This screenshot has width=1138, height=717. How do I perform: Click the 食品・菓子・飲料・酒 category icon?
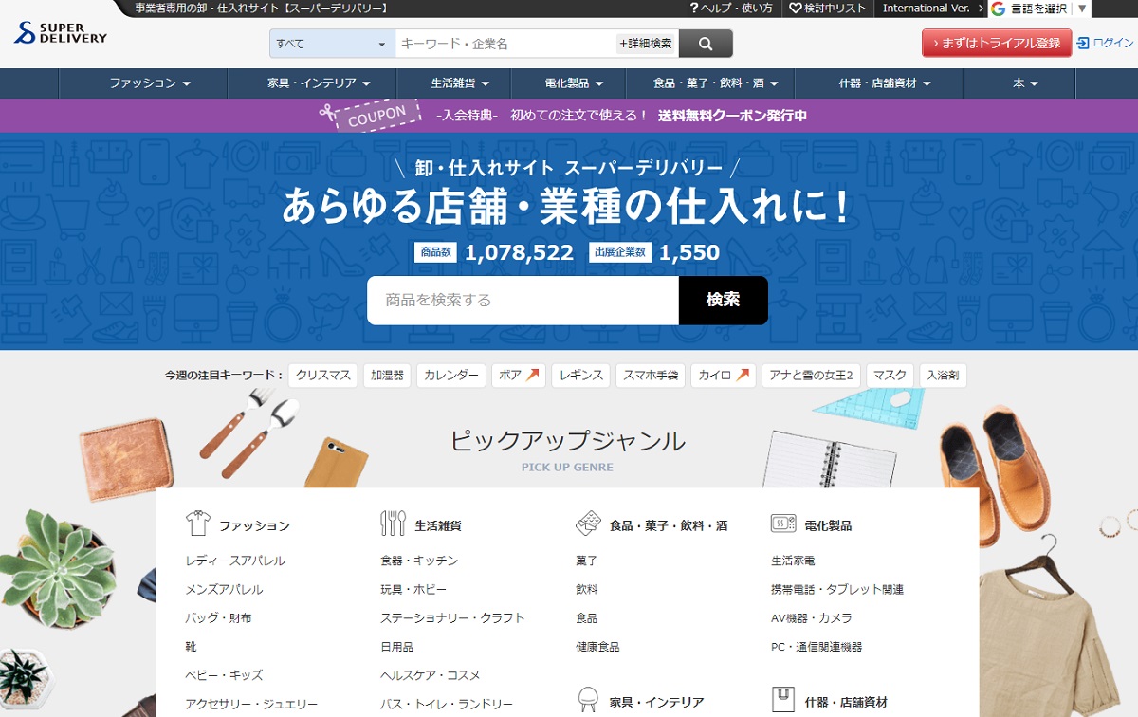click(588, 524)
